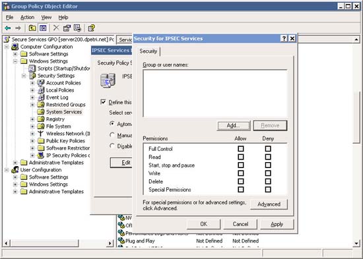Expand Administrative Templates under User Configuration
The width and height of the screenshot is (363, 259).
15,192
